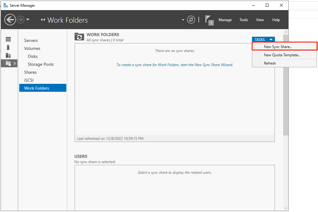Viewport: 318px width, 212px height.
Task: Click the Work Folders sync tile icon
Action: pyautogui.click(x=79, y=37)
